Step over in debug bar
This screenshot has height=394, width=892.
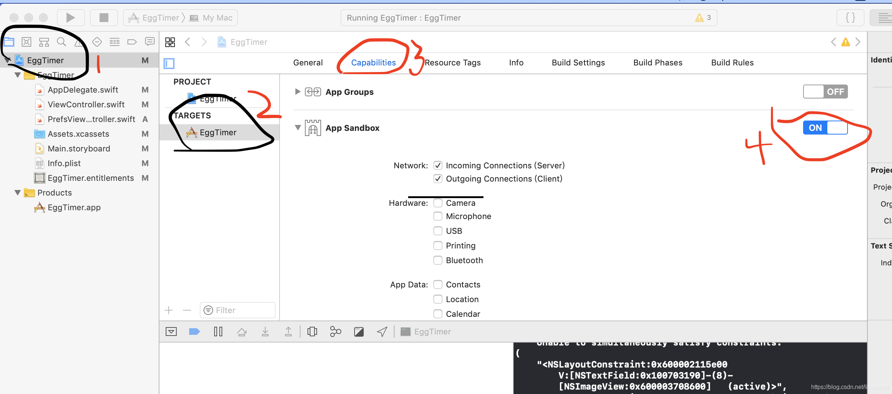tap(242, 332)
